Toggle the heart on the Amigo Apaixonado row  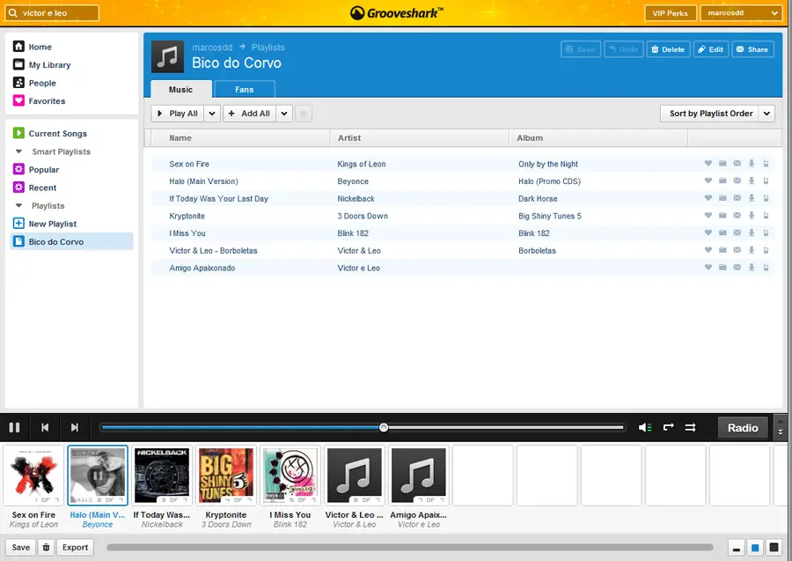click(x=708, y=268)
